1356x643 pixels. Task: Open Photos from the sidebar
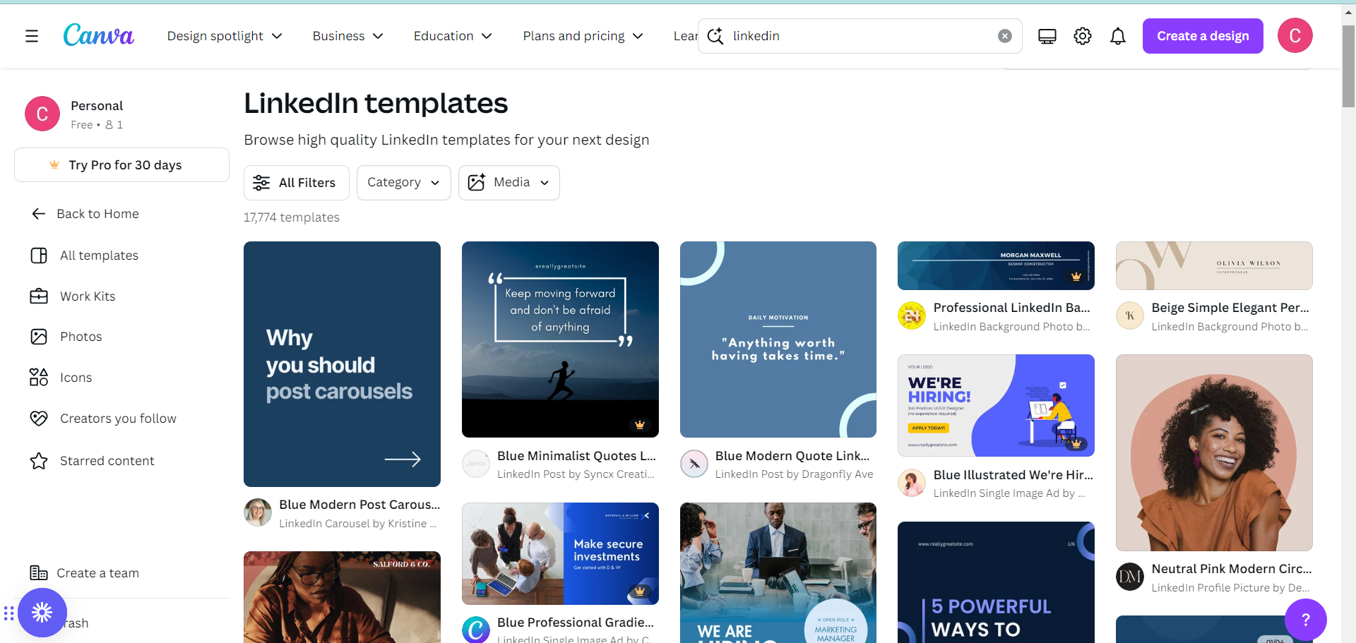[x=80, y=337]
